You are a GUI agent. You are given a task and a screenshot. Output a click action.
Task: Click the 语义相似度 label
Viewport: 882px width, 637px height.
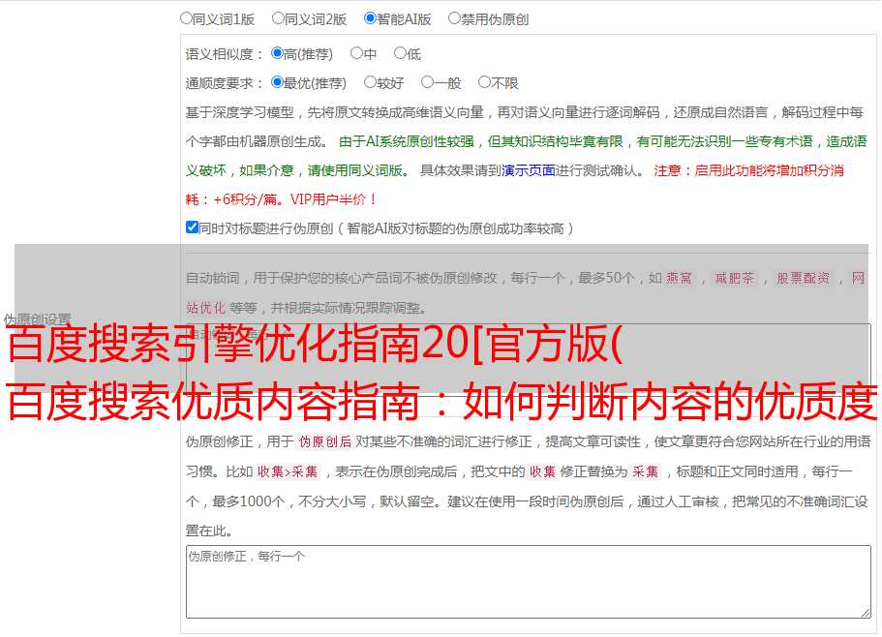[x=225, y=54]
